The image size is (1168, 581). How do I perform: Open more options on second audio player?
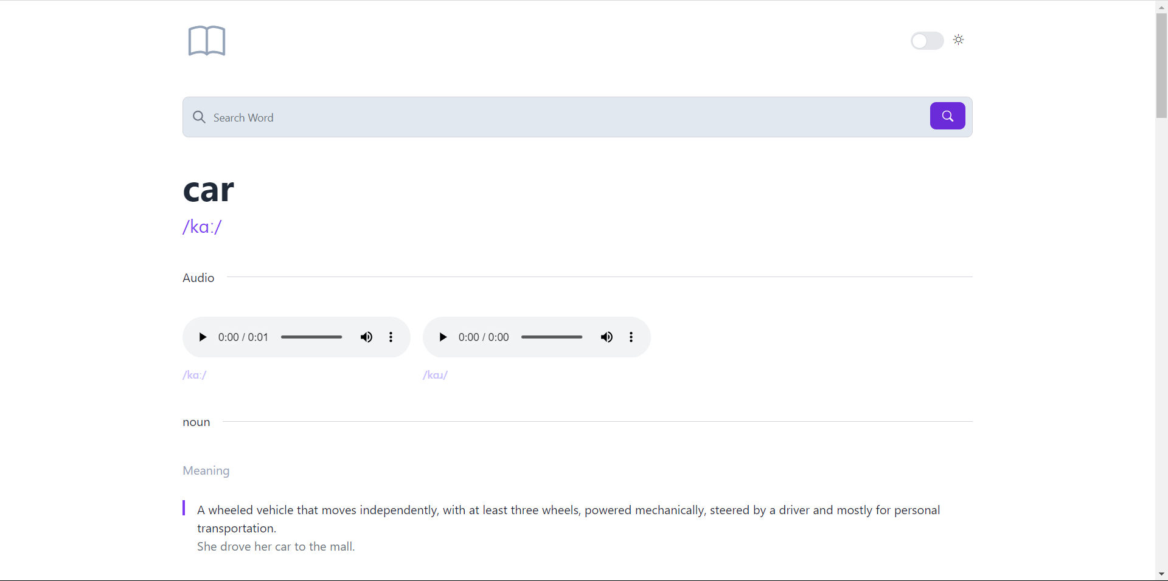[x=631, y=337]
